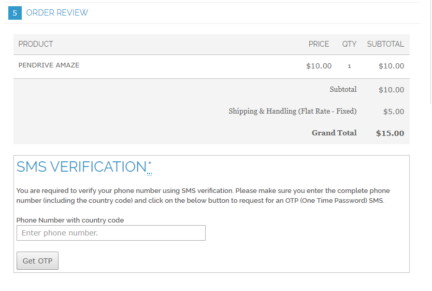Click the Qty column header

point(349,44)
